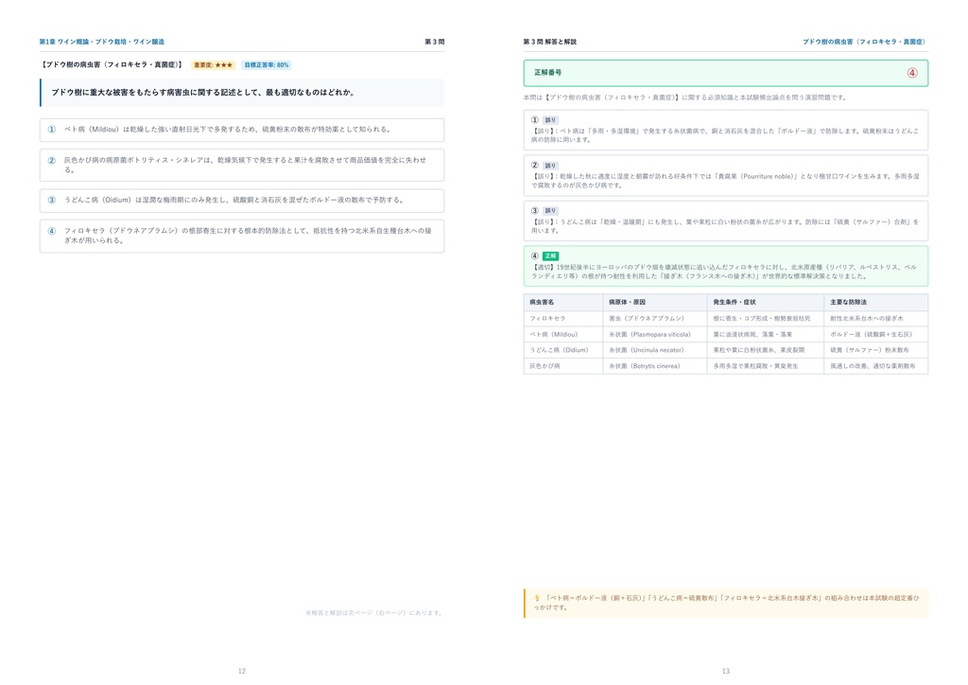Click page number 13
The height and width of the screenshot is (685, 968).
click(x=726, y=671)
